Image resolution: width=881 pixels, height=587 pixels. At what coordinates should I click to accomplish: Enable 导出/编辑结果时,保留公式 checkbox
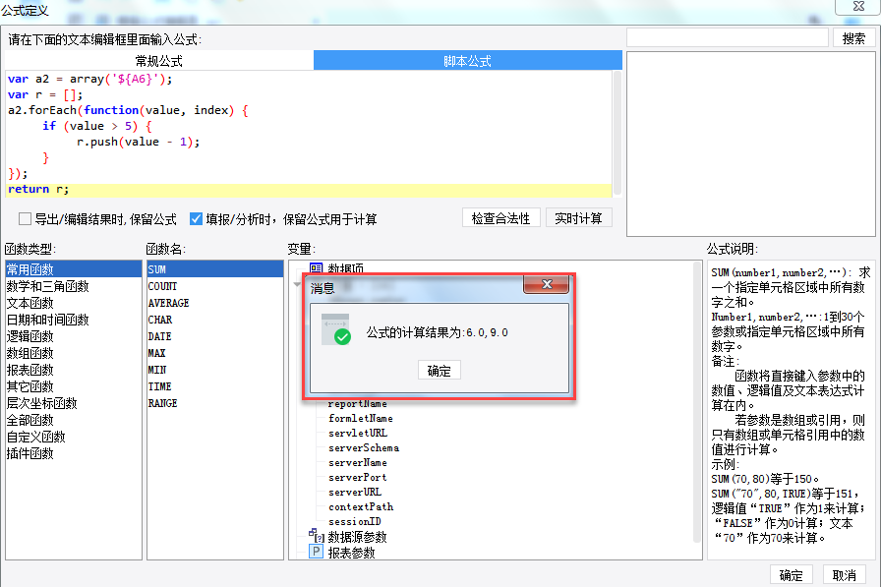(x=25, y=218)
